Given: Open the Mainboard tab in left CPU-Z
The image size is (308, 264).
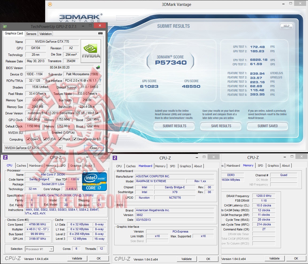Looking at the screenshot, I should (36, 166).
